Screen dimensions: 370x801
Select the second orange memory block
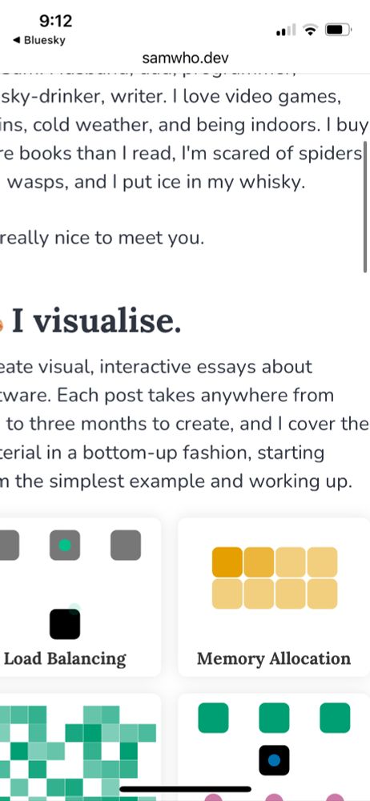click(259, 562)
